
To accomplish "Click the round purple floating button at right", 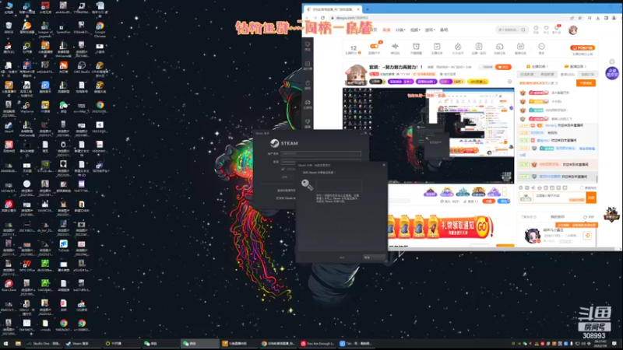I will click(x=612, y=73).
